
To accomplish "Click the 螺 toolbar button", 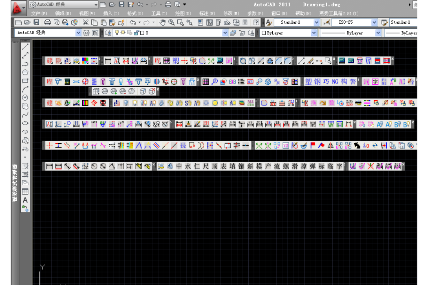I will (286, 167).
